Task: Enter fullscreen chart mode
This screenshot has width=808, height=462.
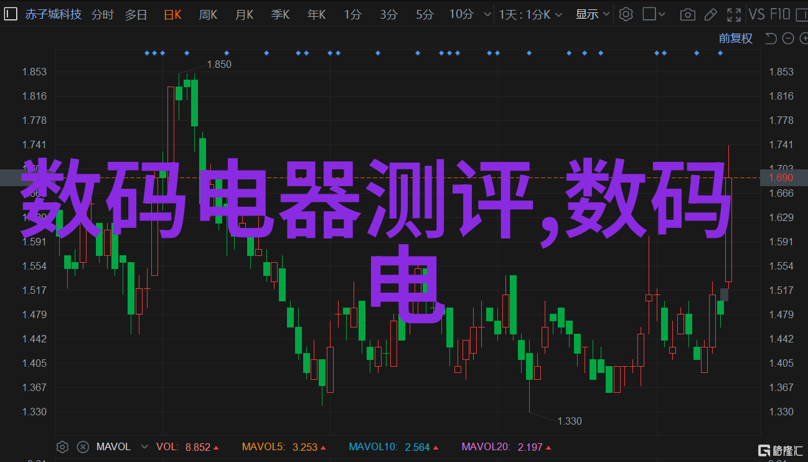Action: coord(734,14)
